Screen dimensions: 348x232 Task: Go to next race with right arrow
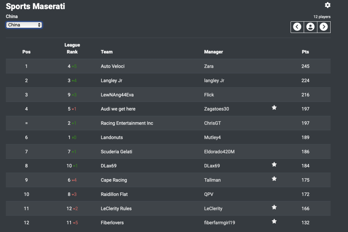tap(324, 27)
